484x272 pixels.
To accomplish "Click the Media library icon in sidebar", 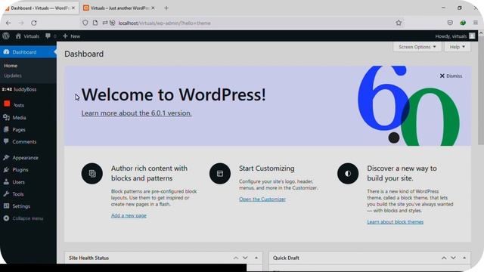I will (7, 118).
